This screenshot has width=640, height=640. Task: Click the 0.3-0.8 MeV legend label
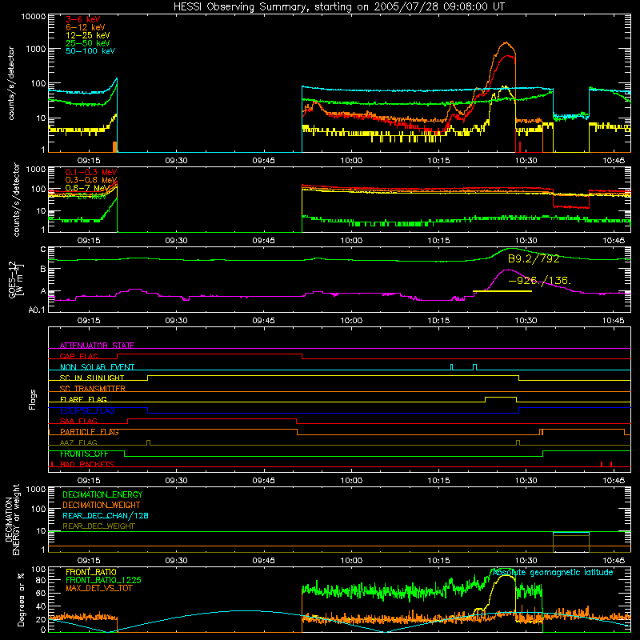(x=91, y=180)
